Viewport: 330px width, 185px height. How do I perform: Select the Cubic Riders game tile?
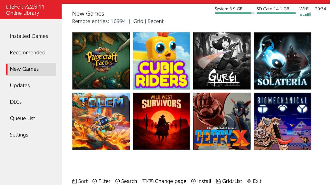pos(161,61)
